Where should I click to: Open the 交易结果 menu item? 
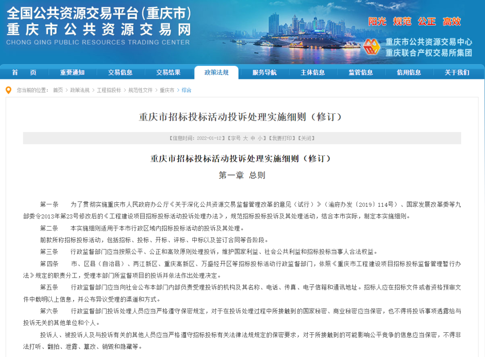(x=168, y=72)
